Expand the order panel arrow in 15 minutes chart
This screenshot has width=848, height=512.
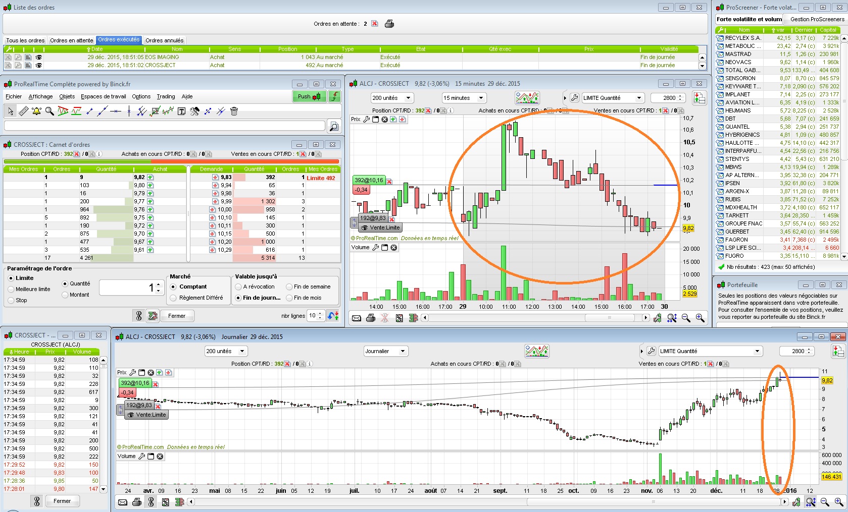(x=565, y=98)
